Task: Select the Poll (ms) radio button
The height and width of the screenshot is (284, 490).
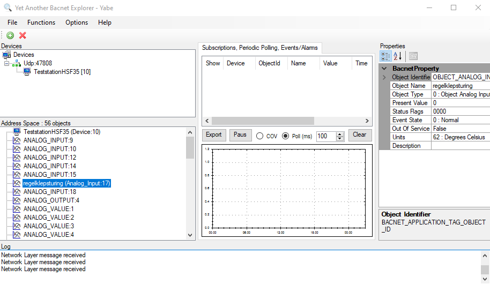Action: click(285, 136)
